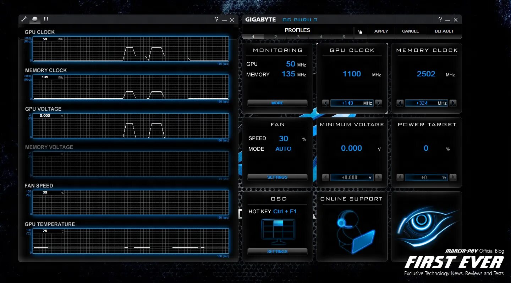Adjust the minimum voltage offset control
Screen dimensions: 511x283
click(352, 177)
